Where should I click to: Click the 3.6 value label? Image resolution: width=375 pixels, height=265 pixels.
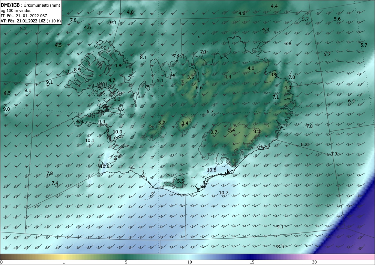coord(274,75)
